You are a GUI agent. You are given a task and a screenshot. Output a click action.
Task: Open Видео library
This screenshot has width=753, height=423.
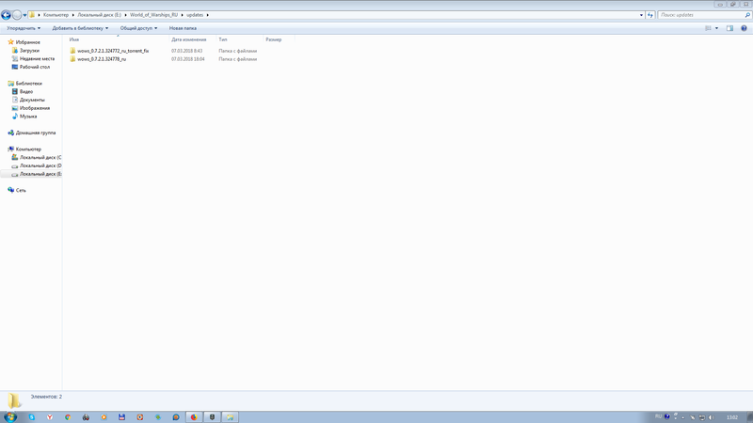pos(26,91)
